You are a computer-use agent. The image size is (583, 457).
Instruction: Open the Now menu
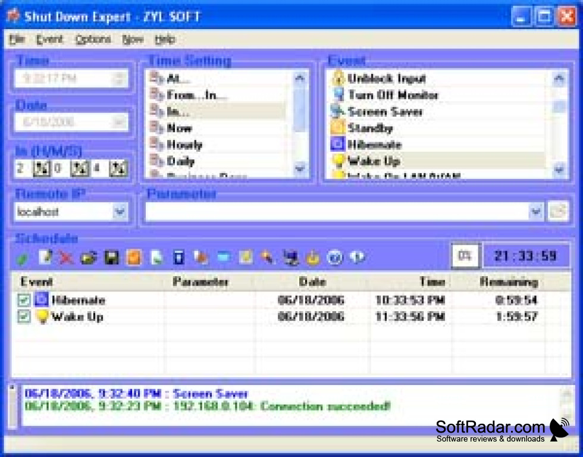tap(133, 39)
